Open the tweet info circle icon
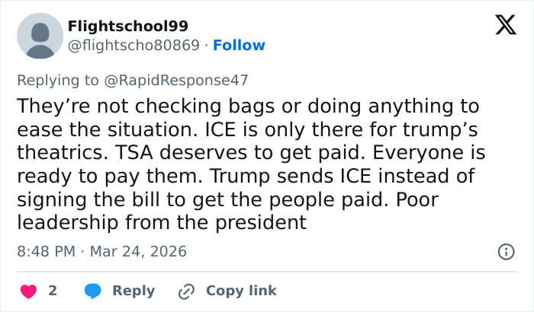534x312 pixels. [504, 251]
